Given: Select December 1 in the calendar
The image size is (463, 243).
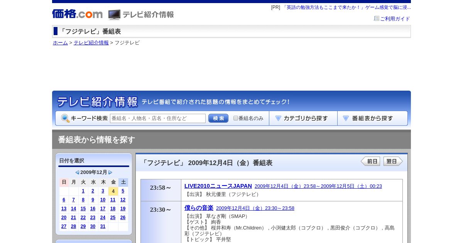Looking at the screenshot, I should (83, 191).
